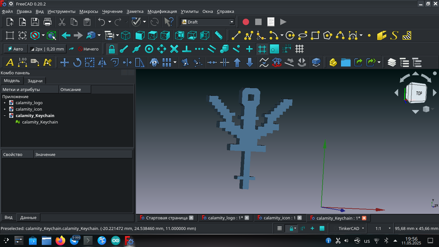Open a file using the Open icon
439x247 pixels.
pyautogui.click(x=22, y=22)
